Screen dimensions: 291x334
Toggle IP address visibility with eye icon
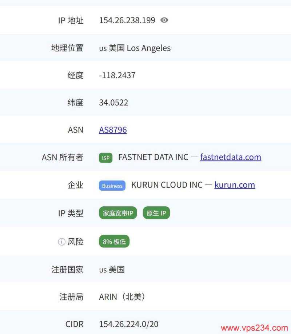click(164, 20)
